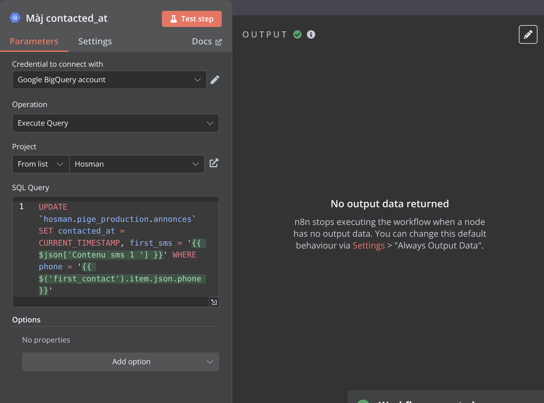Click the external link icon beside Docs
Screen dimensions: 544x403
tap(219, 42)
